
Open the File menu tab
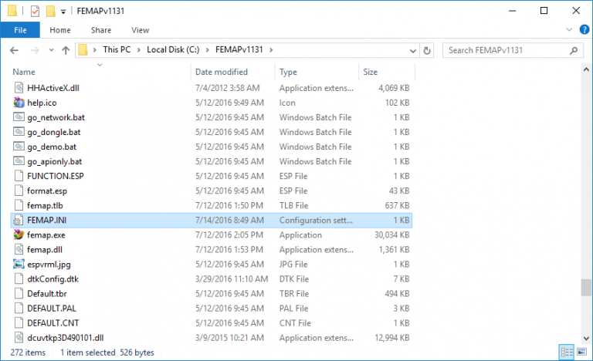[20, 30]
